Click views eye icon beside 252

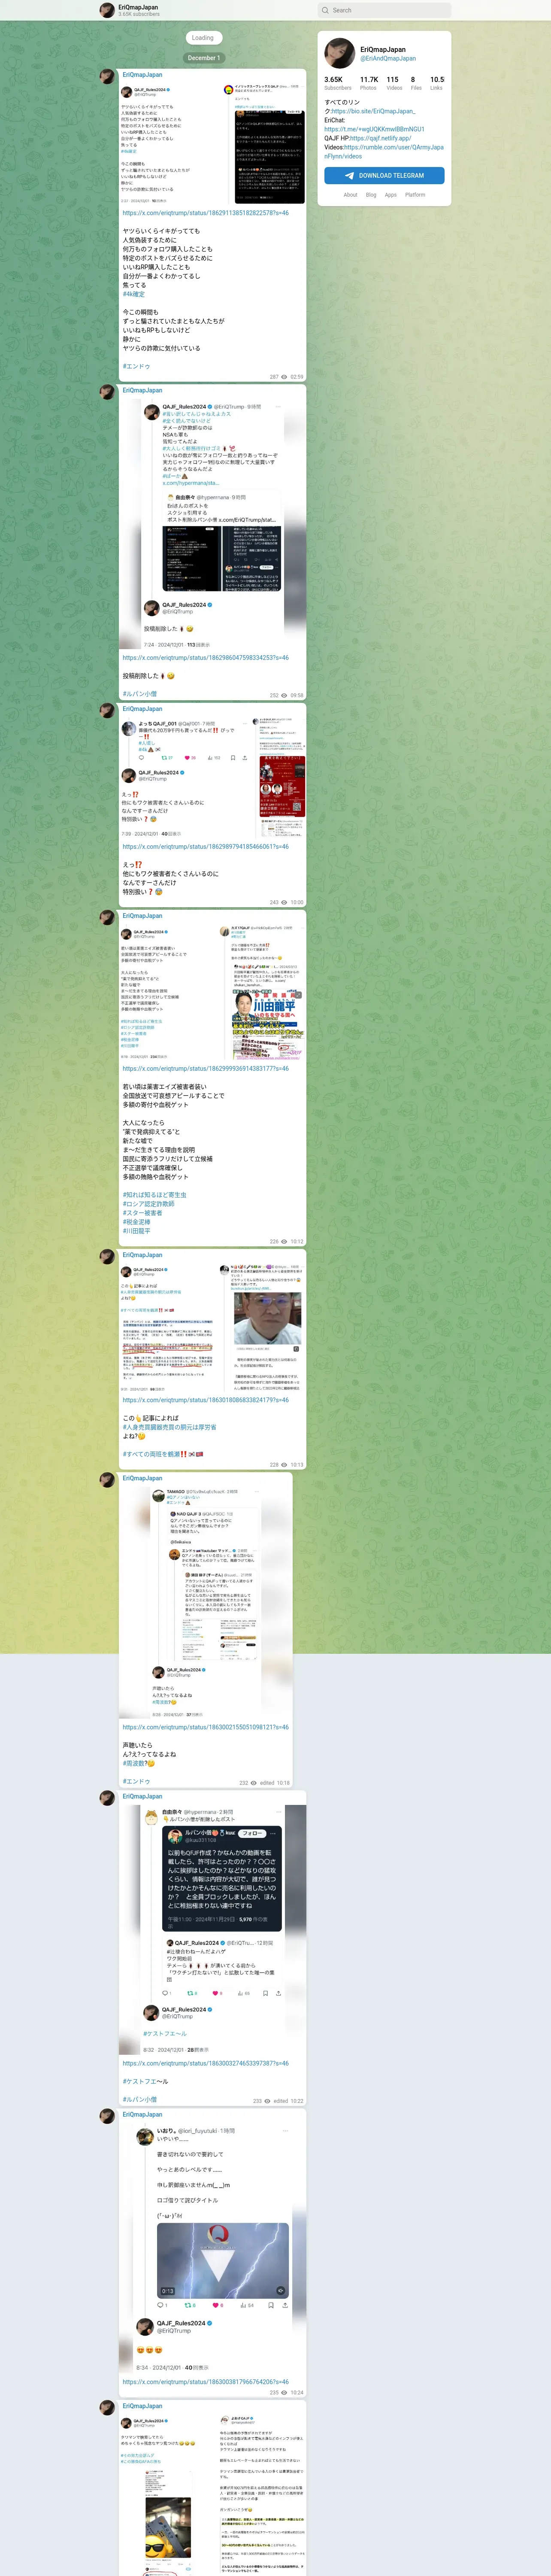285,695
